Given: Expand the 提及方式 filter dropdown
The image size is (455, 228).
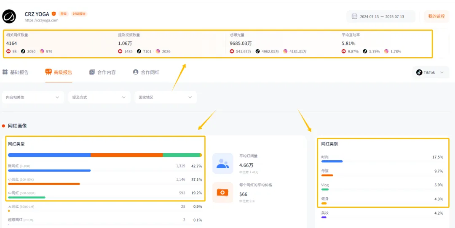Looking at the screenshot, I should pos(99,97).
